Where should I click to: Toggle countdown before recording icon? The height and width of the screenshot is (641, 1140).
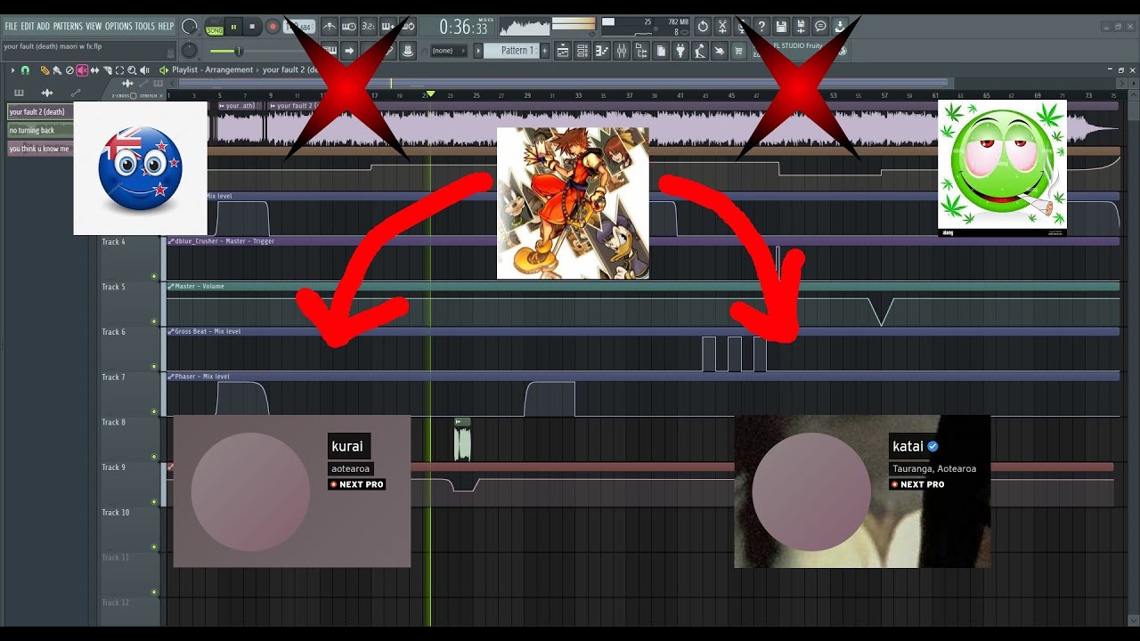coord(369,27)
